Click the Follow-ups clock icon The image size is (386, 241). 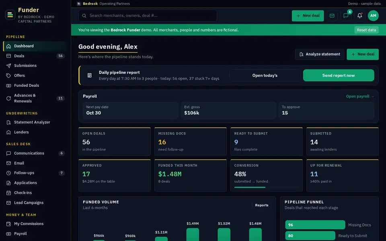tap(8, 173)
